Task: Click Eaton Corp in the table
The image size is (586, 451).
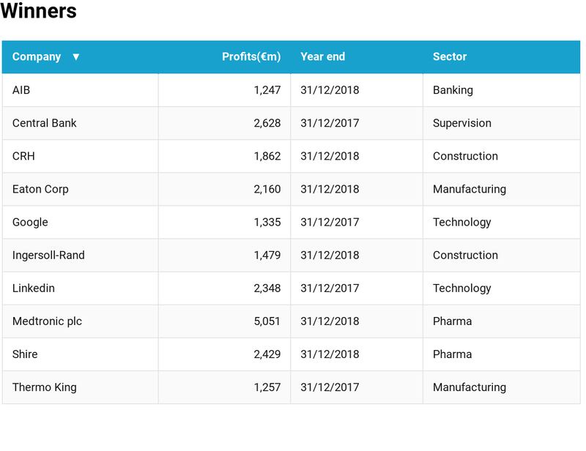Action: pos(40,189)
